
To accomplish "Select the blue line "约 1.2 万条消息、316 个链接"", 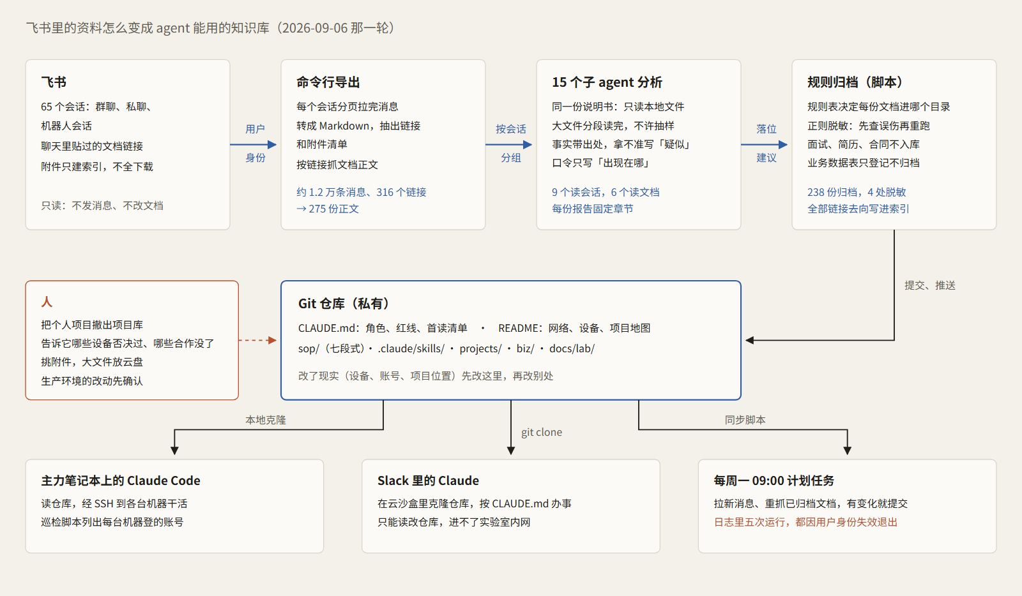I will click(362, 192).
